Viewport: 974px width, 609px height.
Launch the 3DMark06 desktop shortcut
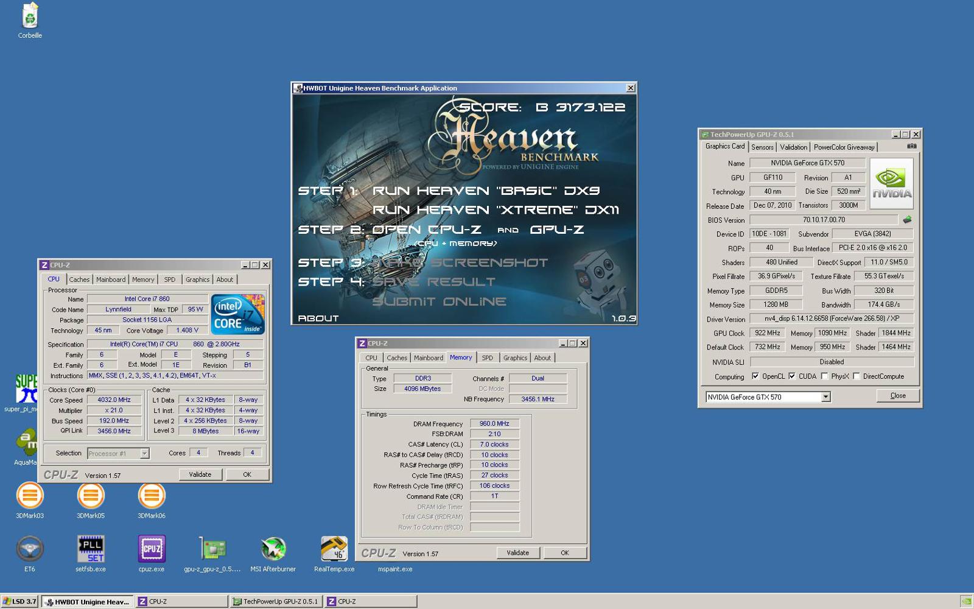(x=152, y=496)
